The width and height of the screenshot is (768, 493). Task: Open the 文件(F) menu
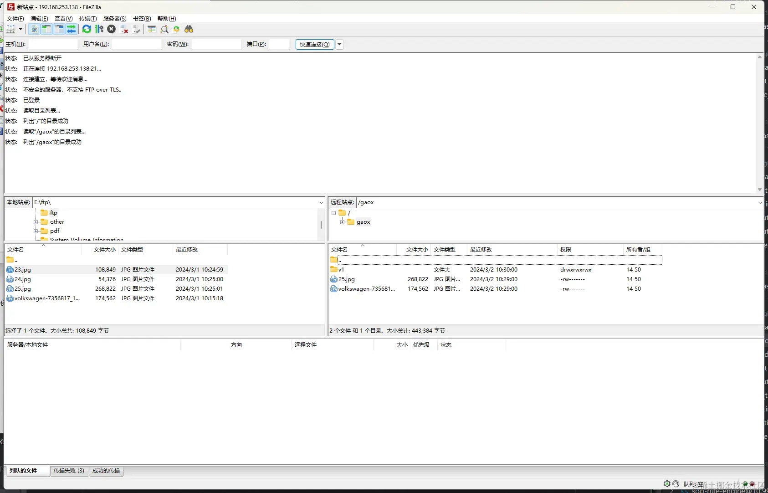(15, 19)
